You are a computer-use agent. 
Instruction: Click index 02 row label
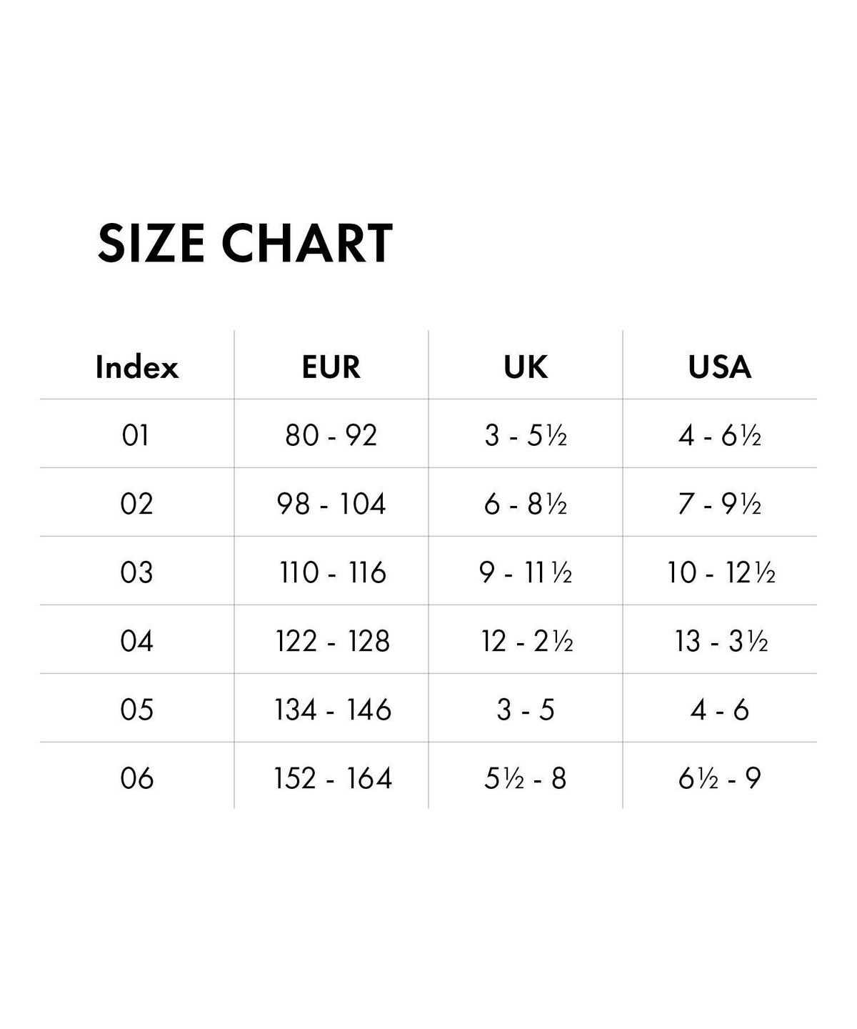[136, 504]
